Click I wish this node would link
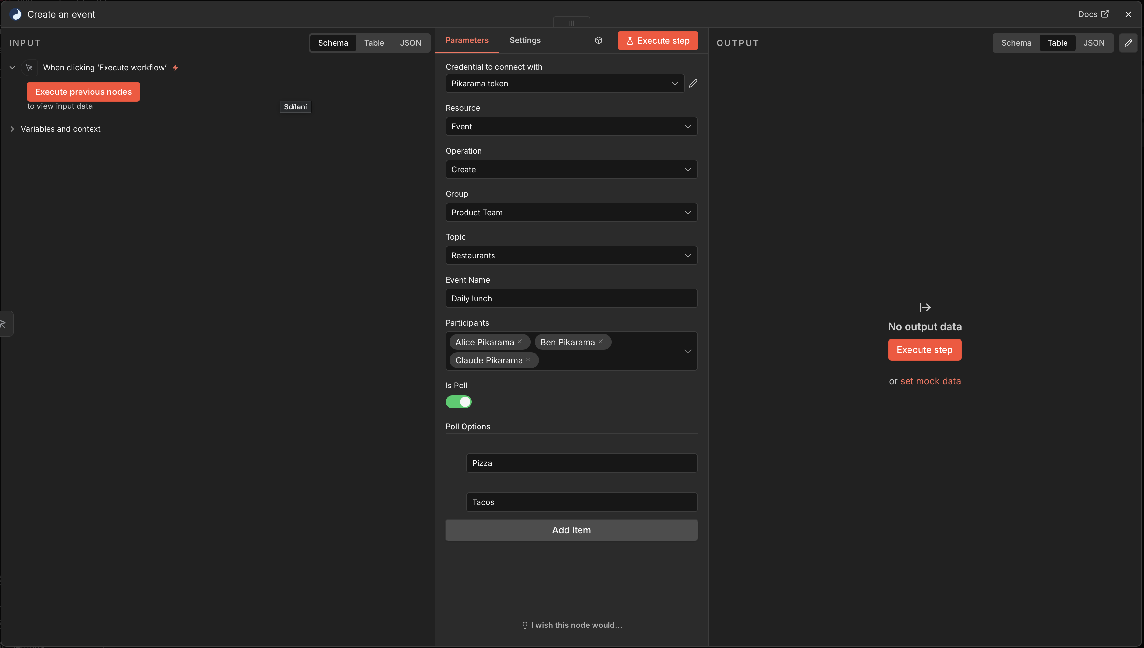Viewport: 1144px width, 648px height. (572, 625)
